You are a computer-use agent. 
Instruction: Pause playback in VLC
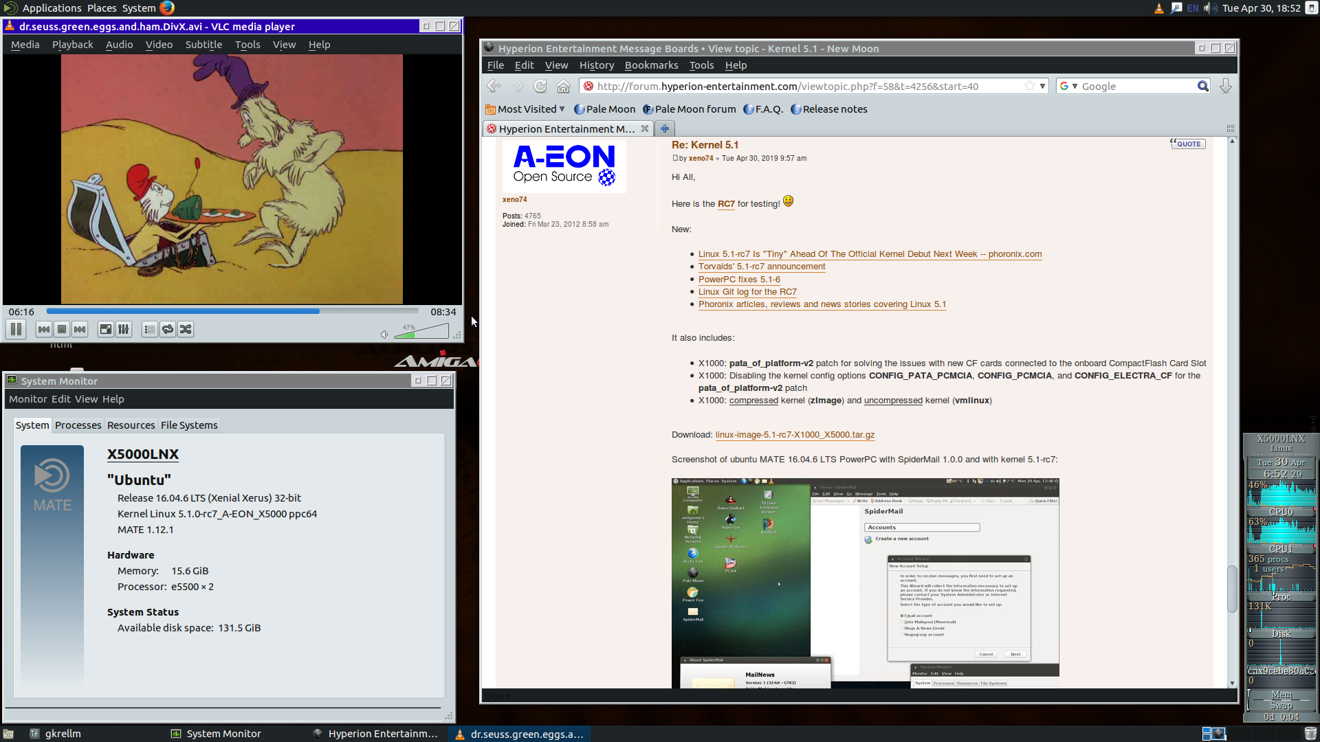(16, 330)
